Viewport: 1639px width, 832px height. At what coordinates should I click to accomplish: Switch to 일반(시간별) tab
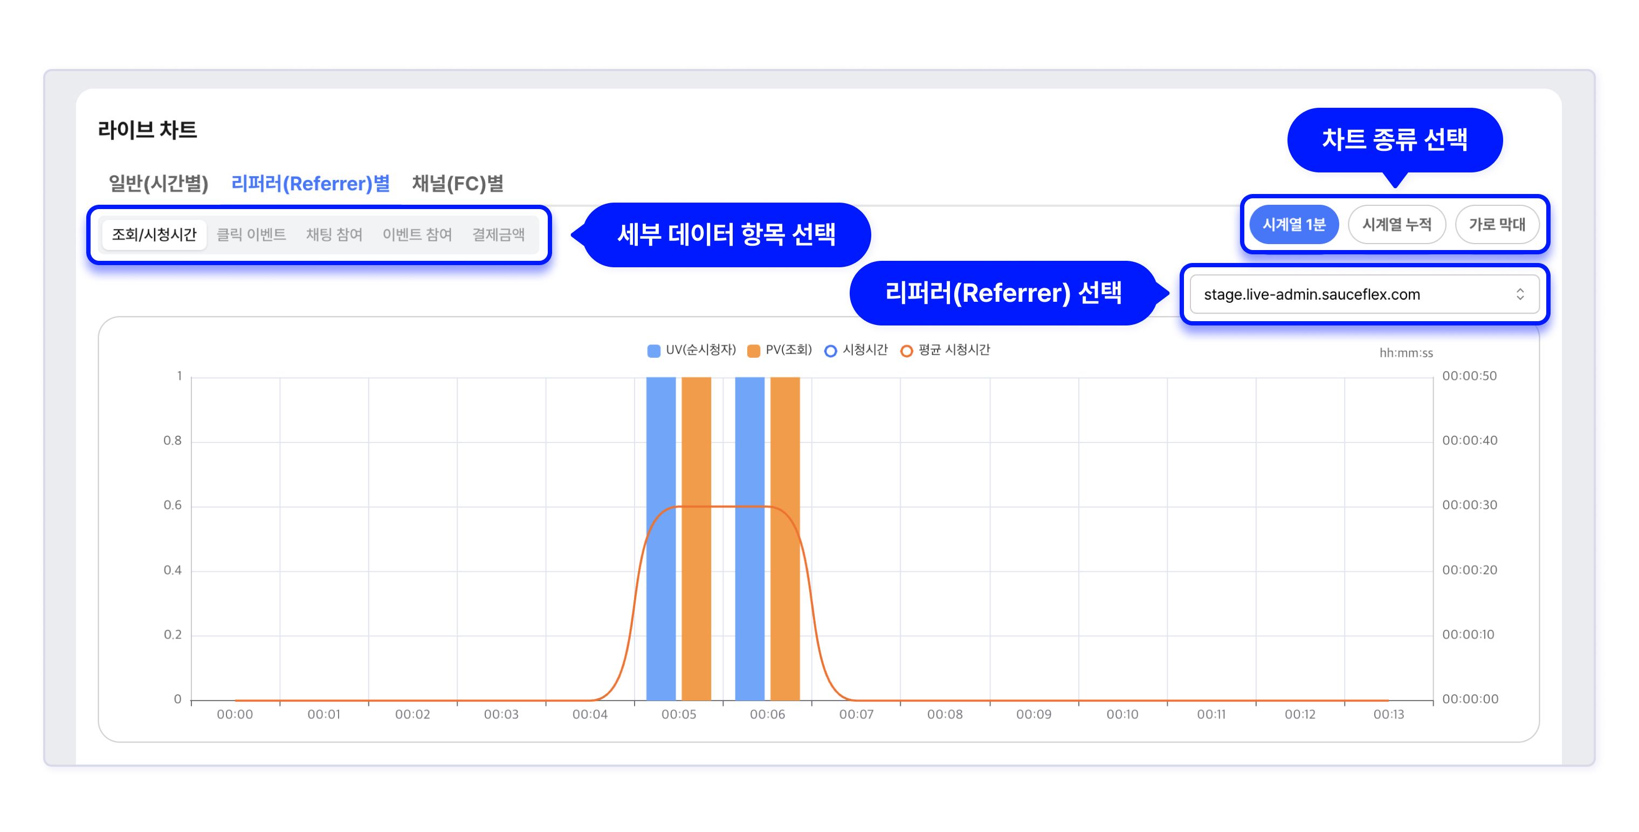tap(159, 184)
